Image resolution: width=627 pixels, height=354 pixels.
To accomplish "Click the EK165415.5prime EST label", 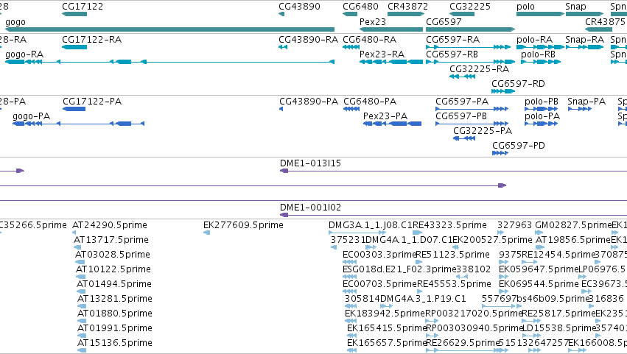I will coord(387,328).
